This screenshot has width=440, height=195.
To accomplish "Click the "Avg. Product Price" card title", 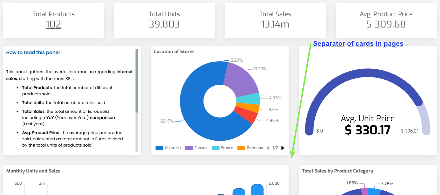I will (386, 14).
